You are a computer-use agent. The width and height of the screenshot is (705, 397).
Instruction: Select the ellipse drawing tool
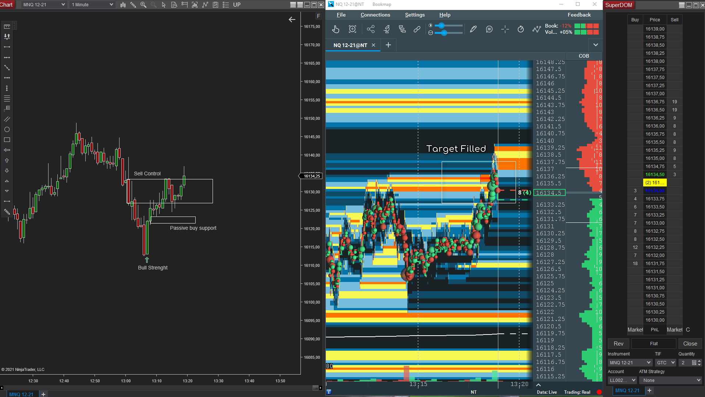click(x=7, y=129)
